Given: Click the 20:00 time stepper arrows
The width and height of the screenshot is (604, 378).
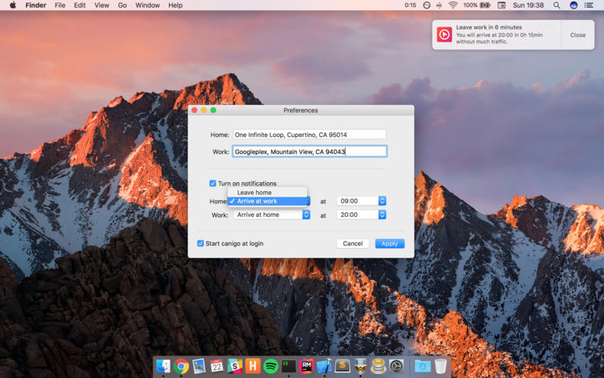Looking at the screenshot, I should click(x=382, y=215).
